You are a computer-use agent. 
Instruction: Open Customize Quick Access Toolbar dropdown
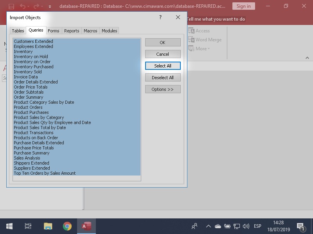49,6
